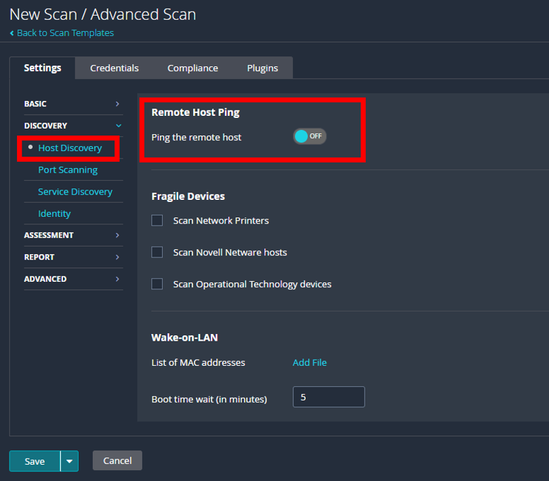Select Identity under Discovery

pos(54,213)
